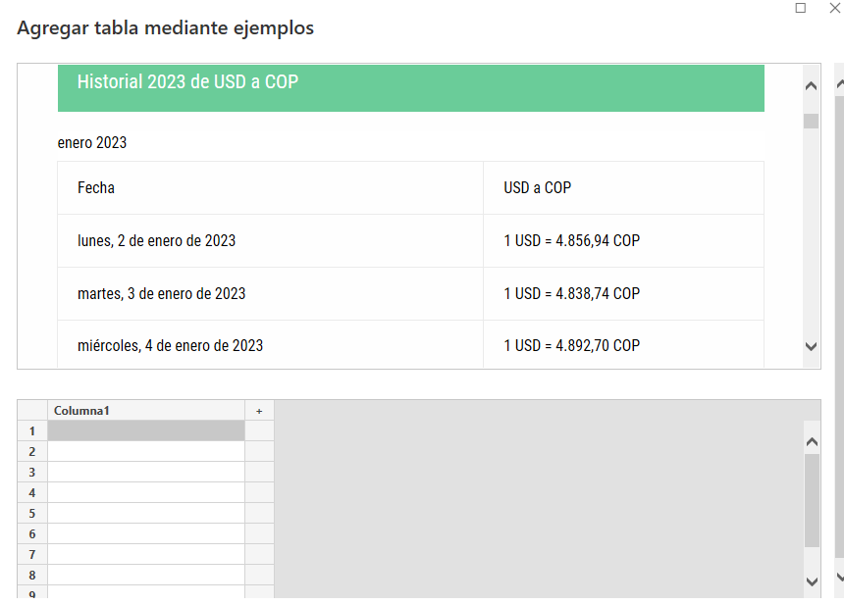The image size is (844, 605).
Task: Click the example grid scroll down arrow
Action: pos(812,580)
